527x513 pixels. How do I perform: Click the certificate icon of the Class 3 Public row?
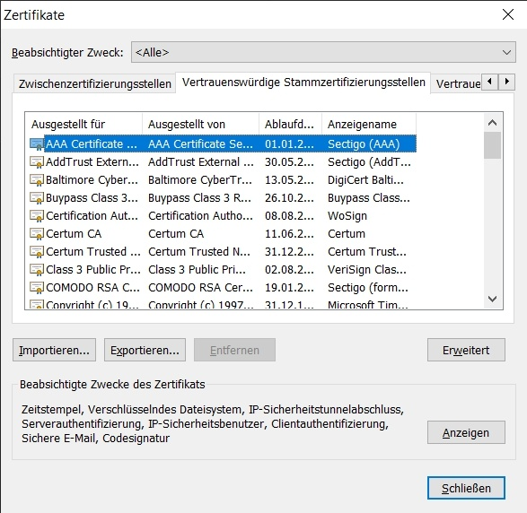click(x=37, y=270)
